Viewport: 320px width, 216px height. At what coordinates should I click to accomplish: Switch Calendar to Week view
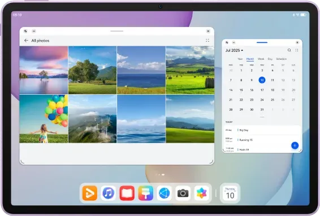pos(261,59)
